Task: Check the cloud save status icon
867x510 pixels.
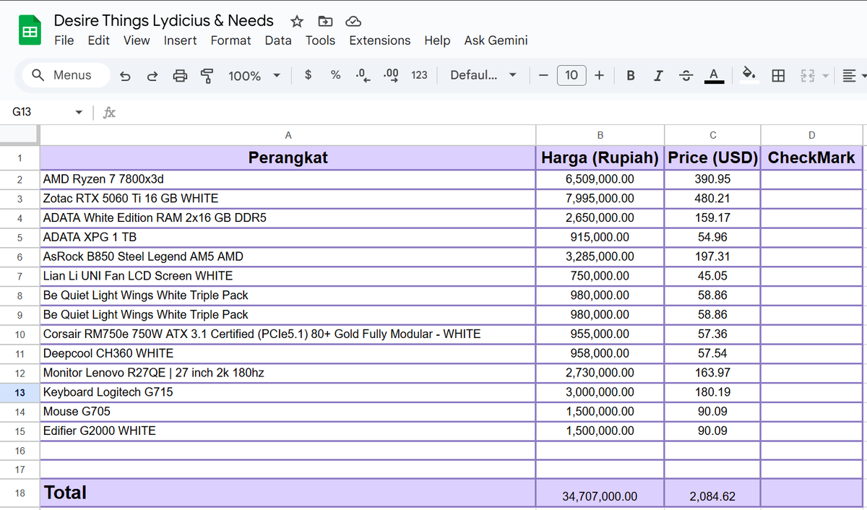Action: 353,21
